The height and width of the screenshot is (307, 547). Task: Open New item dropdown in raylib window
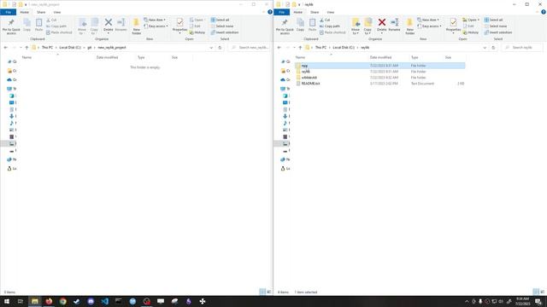click(428, 20)
